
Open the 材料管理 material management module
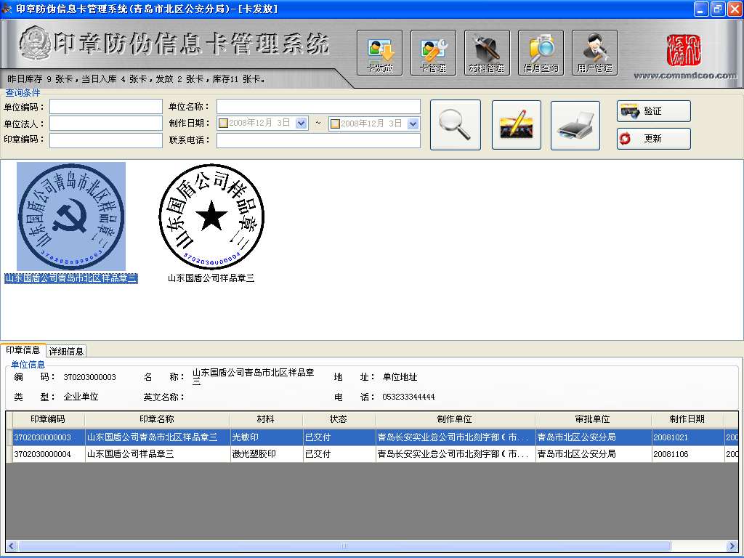(487, 52)
